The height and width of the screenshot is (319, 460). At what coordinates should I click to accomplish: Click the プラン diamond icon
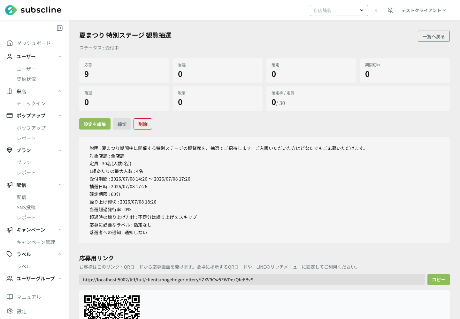pyautogui.click(x=10, y=150)
